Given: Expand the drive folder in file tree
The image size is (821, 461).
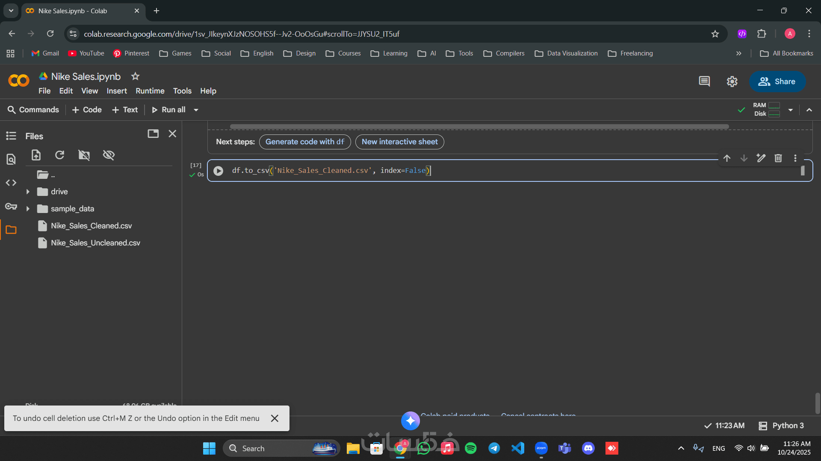Looking at the screenshot, I should pos(28,192).
